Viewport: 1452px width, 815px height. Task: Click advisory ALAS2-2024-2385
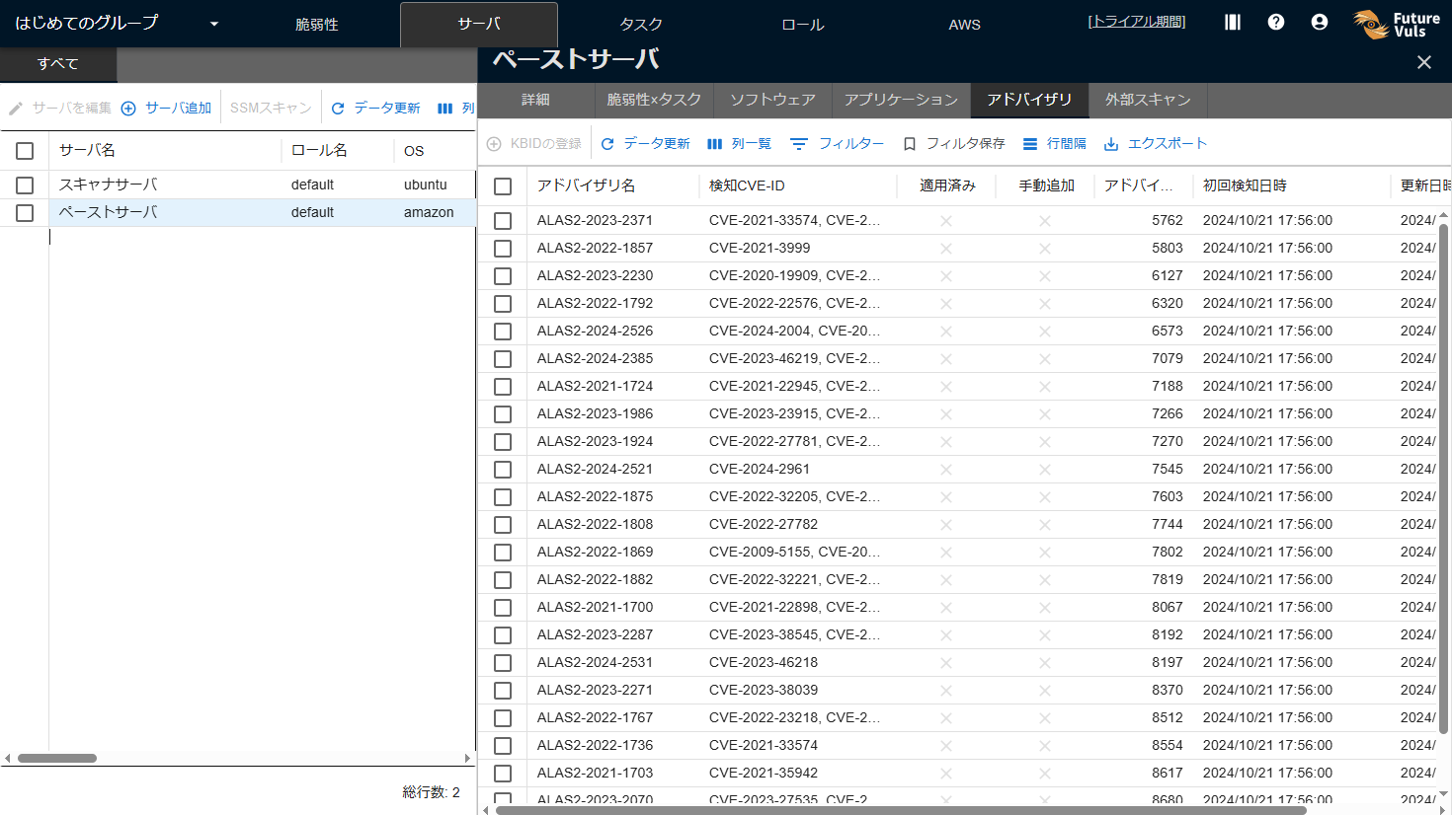(x=595, y=358)
